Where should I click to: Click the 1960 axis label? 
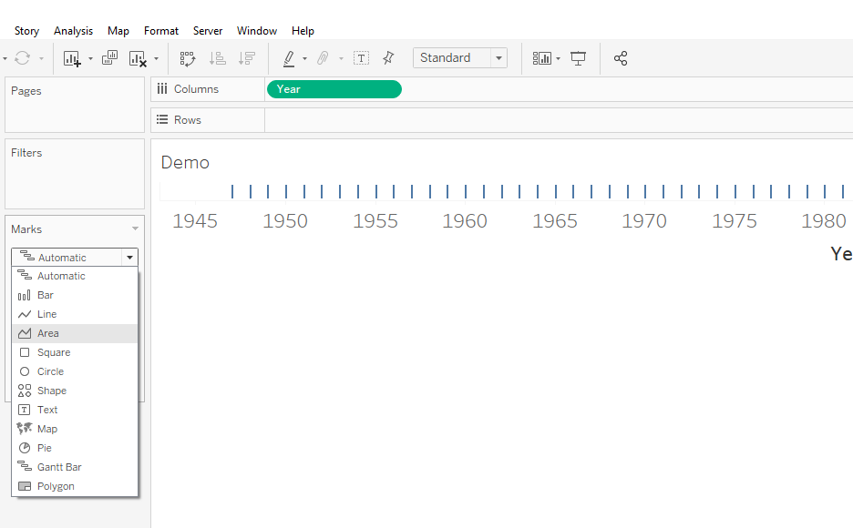pos(465,221)
